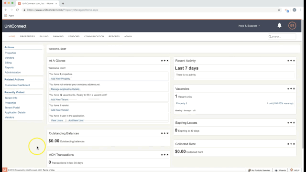306x172 pixels.
Task: Select the HOME navigation tab
Action: pos(12,36)
